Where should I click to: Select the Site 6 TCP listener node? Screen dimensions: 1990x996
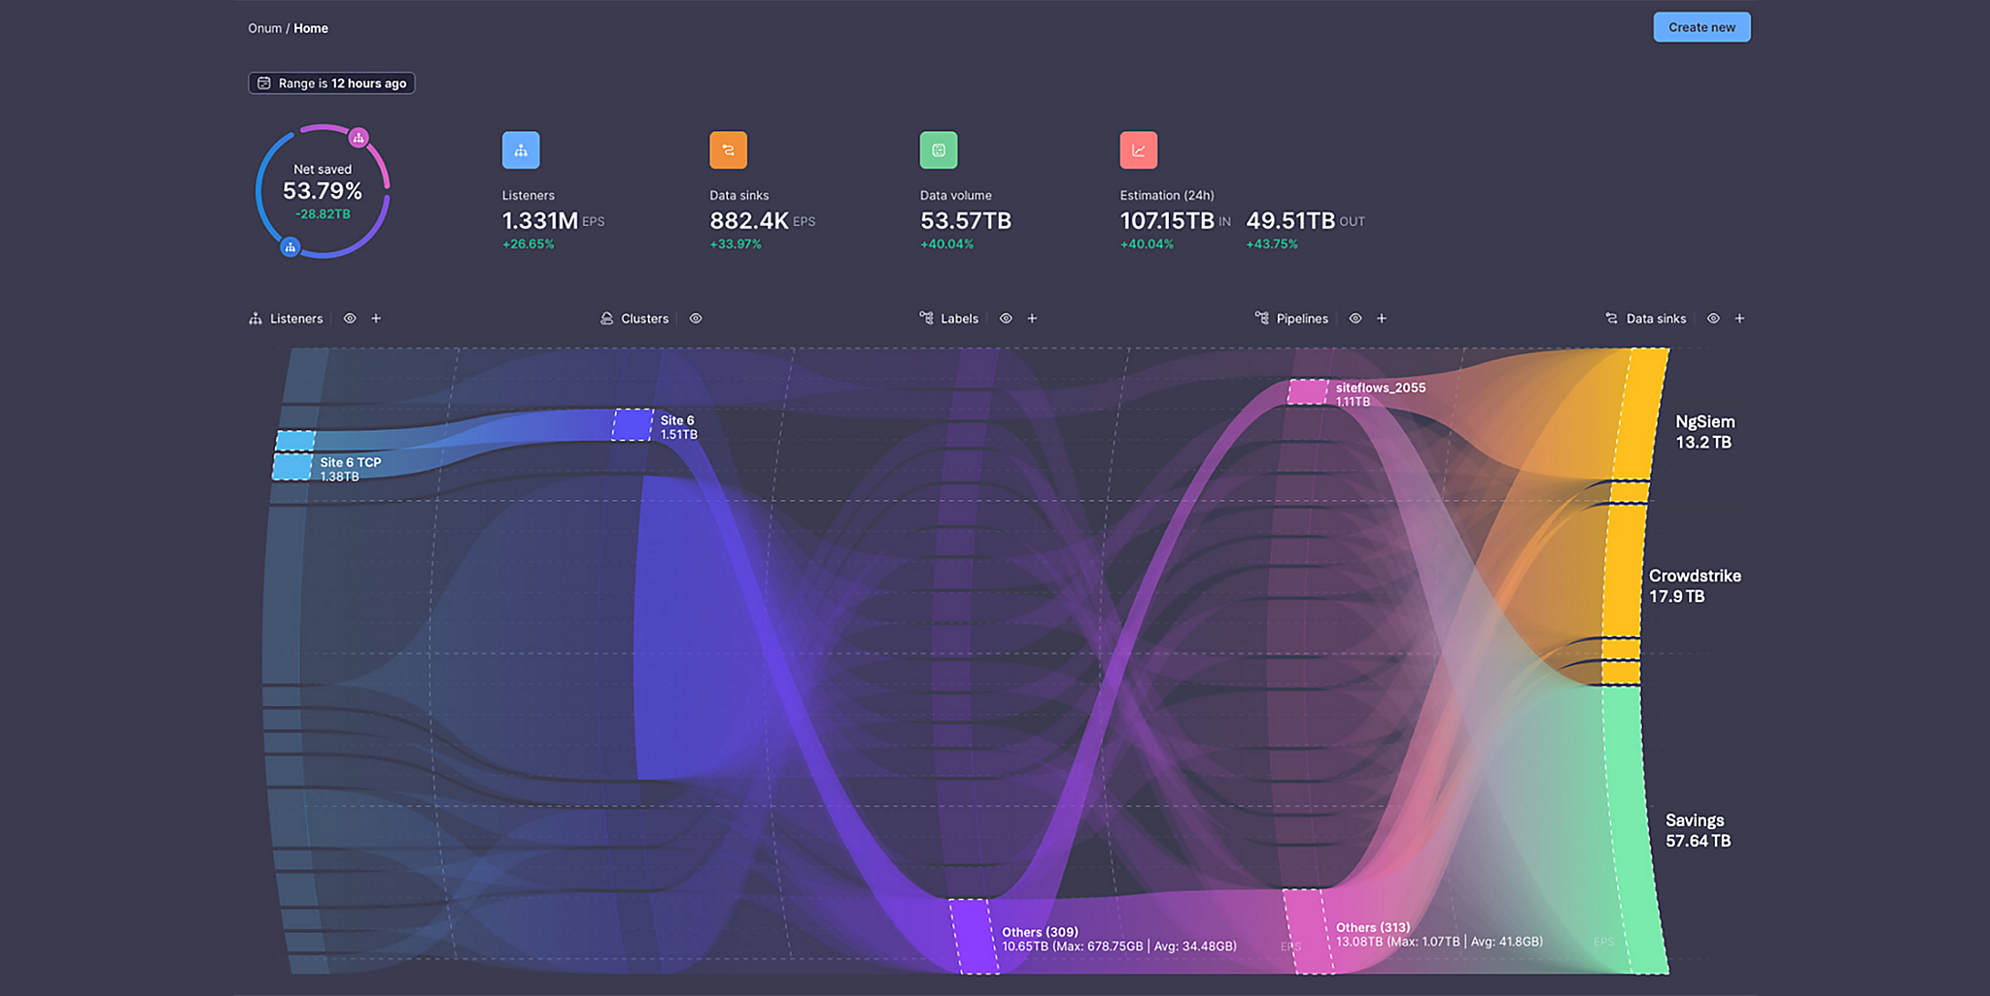point(292,464)
